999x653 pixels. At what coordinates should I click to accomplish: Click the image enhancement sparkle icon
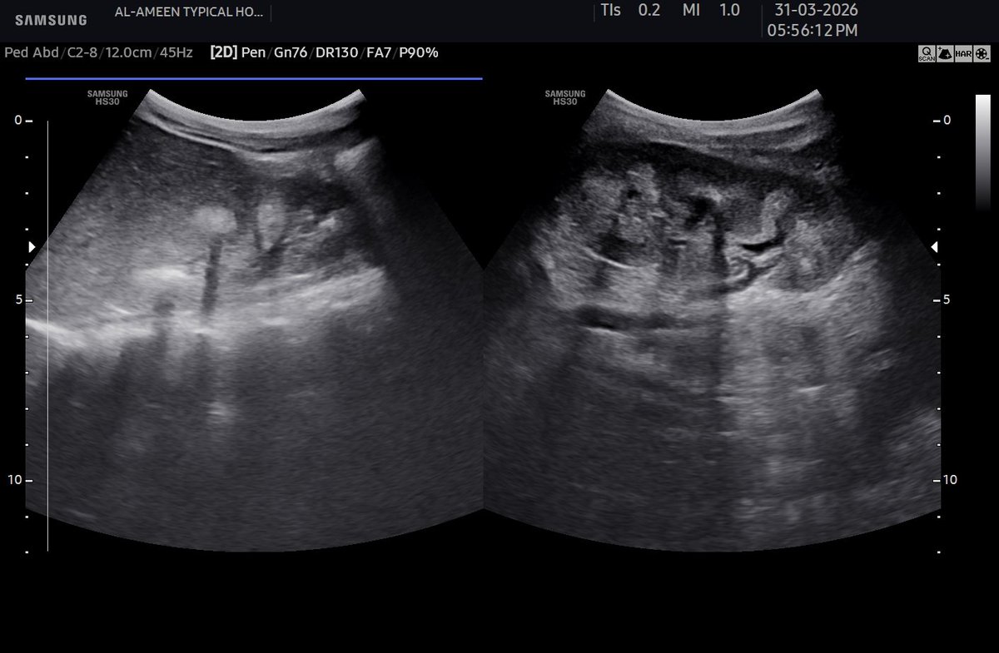coord(945,53)
